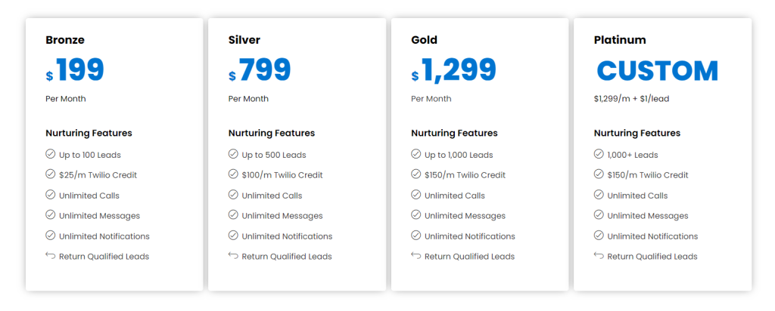Click the return arrow icon in Silver plan
Image resolution: width=775 pixels, height=311 pixels.
tap(233, 255)
